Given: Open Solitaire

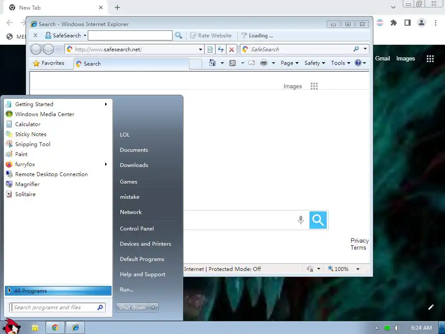Looking at the screenshot, I should [x=58, y=194].
